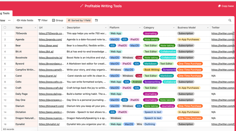This screenshot has height=131, width=236.
Task: Open the caret.io link
Action: tap(48, 76)
